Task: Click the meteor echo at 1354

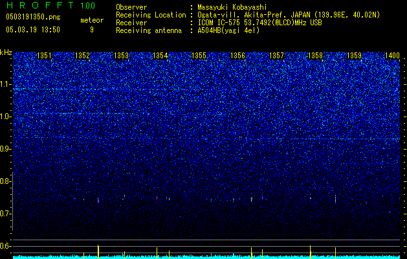Action: point(157,197)
